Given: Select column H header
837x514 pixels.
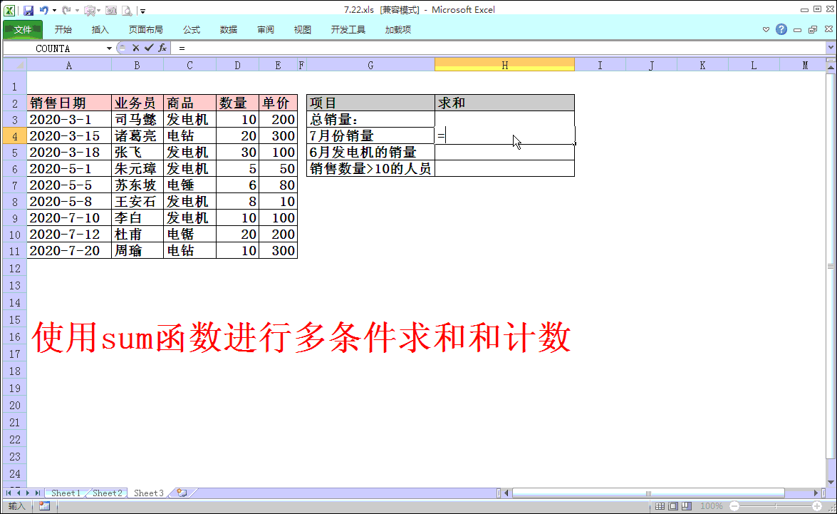Looking at the screenshot, I should 504,65.
